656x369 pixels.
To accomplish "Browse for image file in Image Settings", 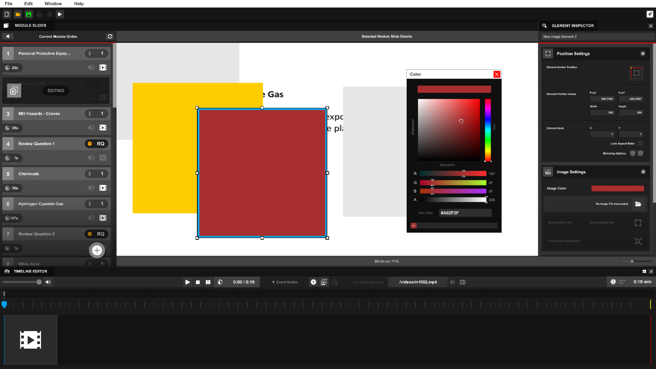I will 638,204.
